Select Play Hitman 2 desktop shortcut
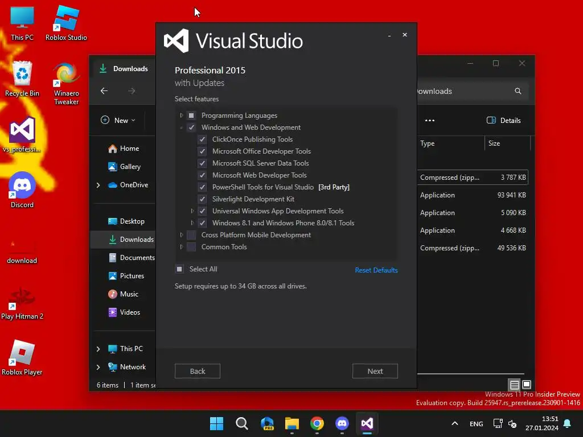 [x=22, y=304]
